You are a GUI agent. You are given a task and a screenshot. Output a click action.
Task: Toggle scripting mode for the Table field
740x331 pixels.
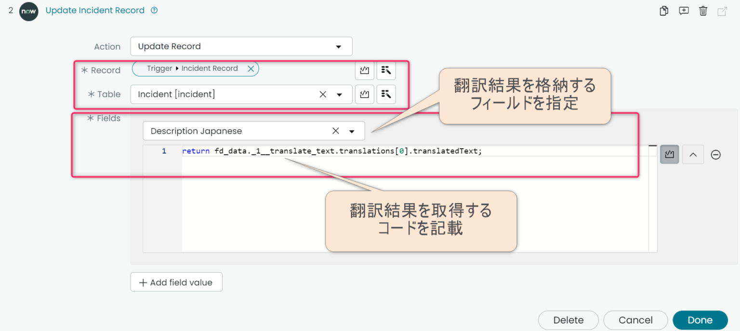364,94
